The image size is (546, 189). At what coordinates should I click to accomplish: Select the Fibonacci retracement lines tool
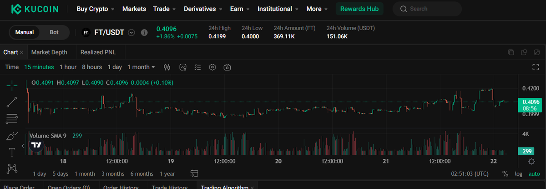12,119
